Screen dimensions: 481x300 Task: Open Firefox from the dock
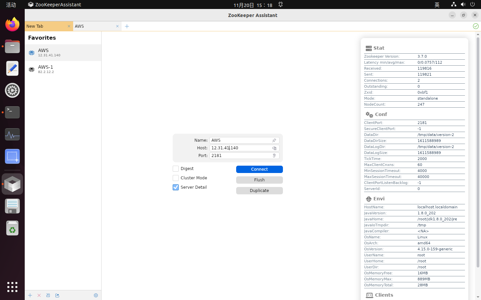(x=12, y=24)
